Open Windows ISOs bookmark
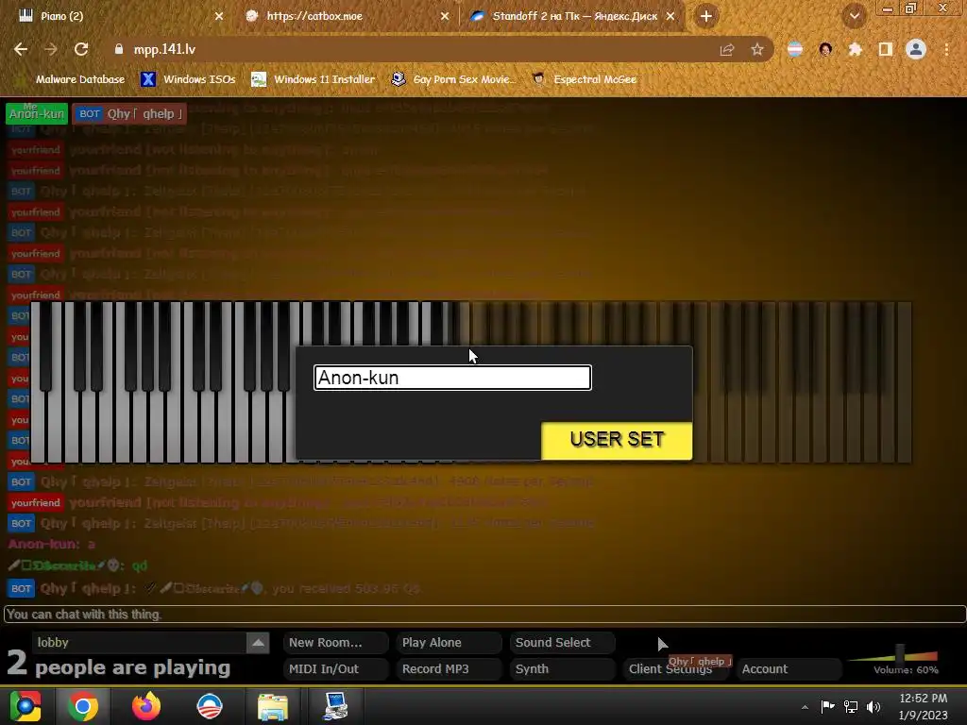The width and height of the screenshot is (967, 725). 188,79
